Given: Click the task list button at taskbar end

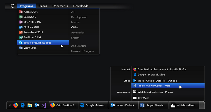Looking at the screenshot, I should pos(202,105).
